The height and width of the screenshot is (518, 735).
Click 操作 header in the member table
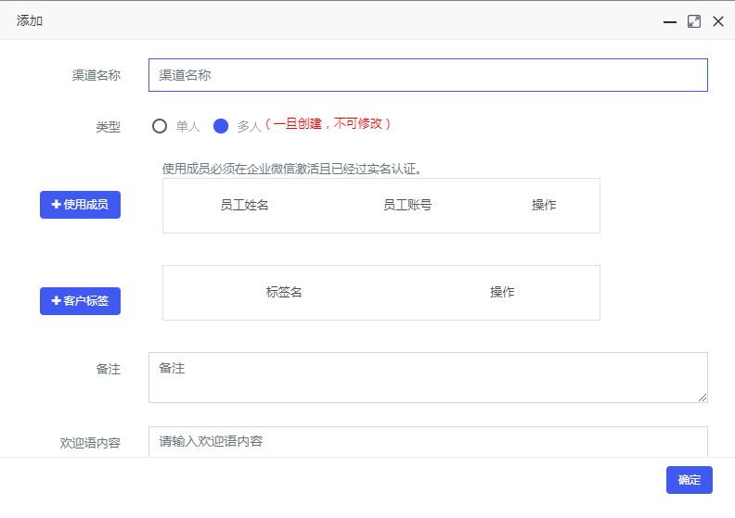pos(544,205)
